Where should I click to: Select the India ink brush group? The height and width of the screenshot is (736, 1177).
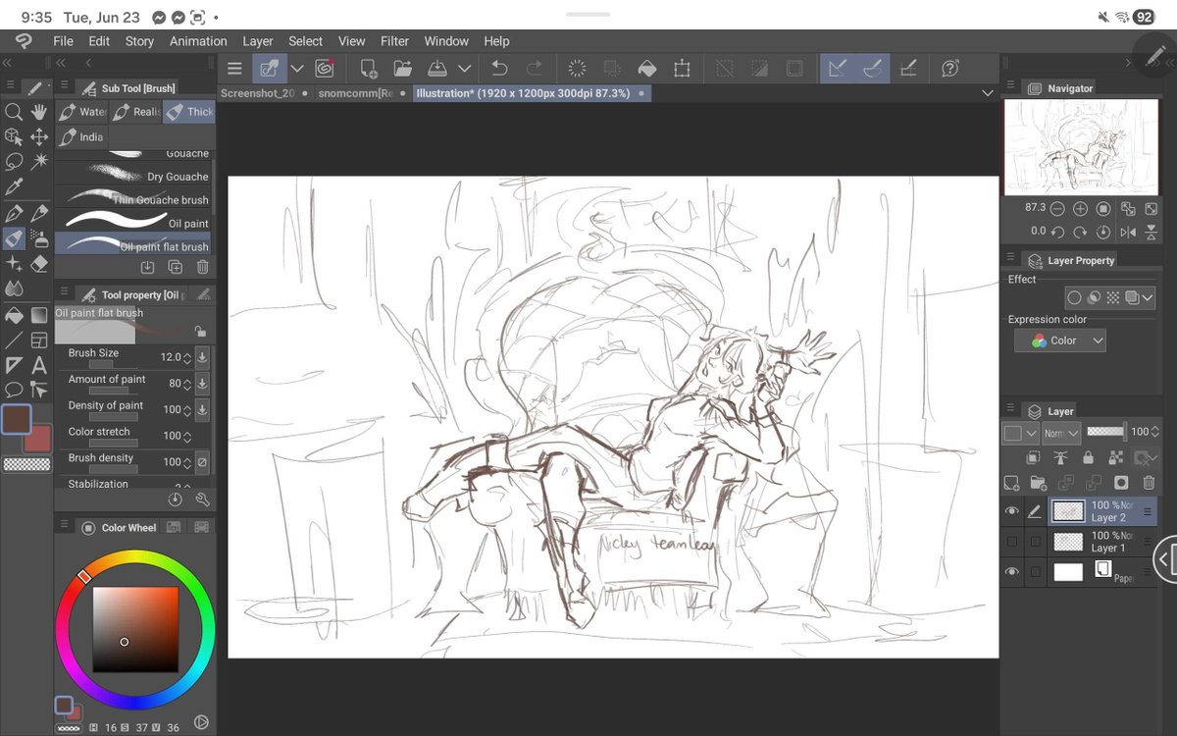click(80, 136)
